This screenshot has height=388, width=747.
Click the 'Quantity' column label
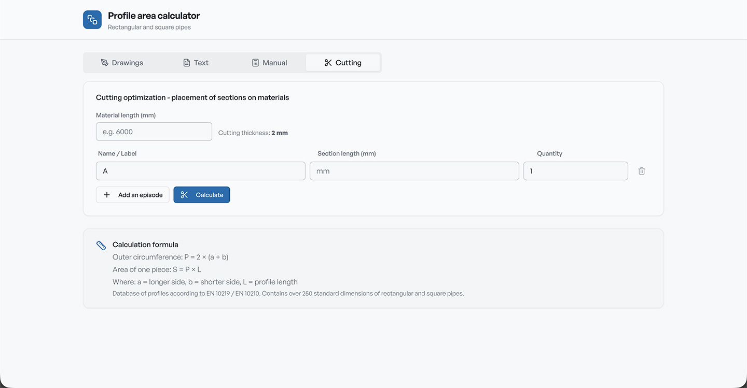(550, 153)
